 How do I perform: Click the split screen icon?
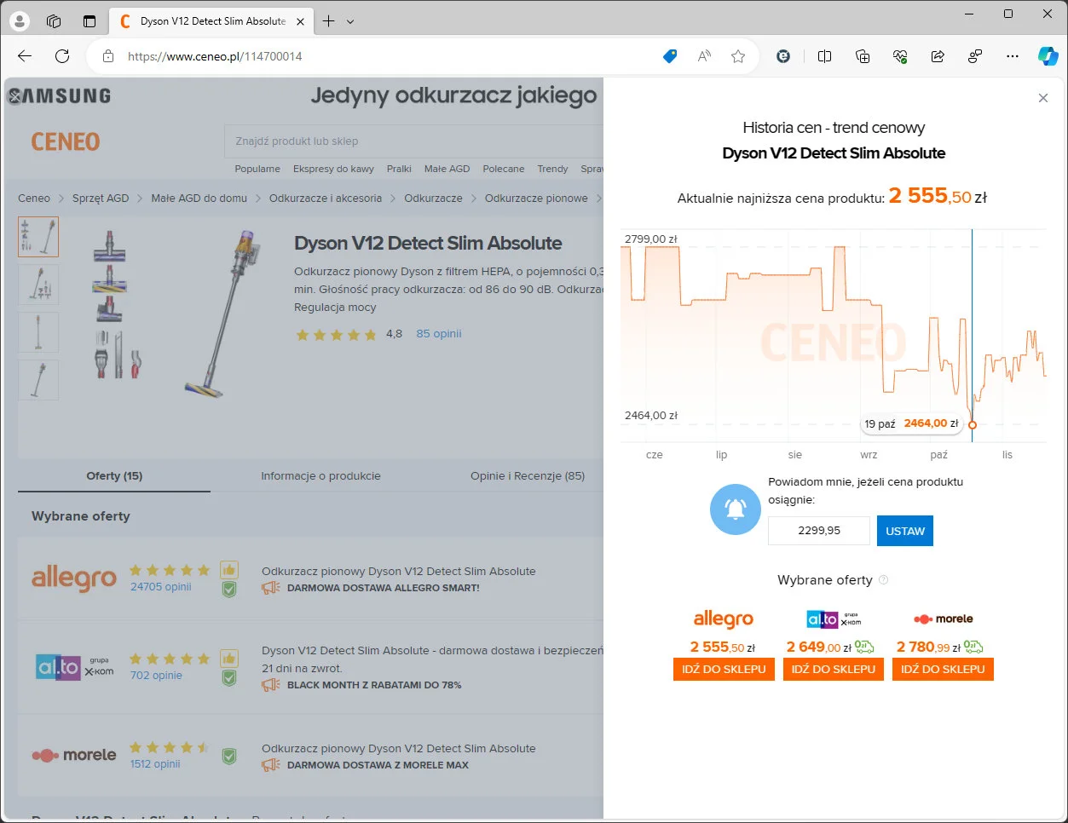[824, 56]
